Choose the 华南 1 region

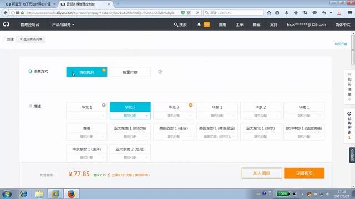pos(304,107)
